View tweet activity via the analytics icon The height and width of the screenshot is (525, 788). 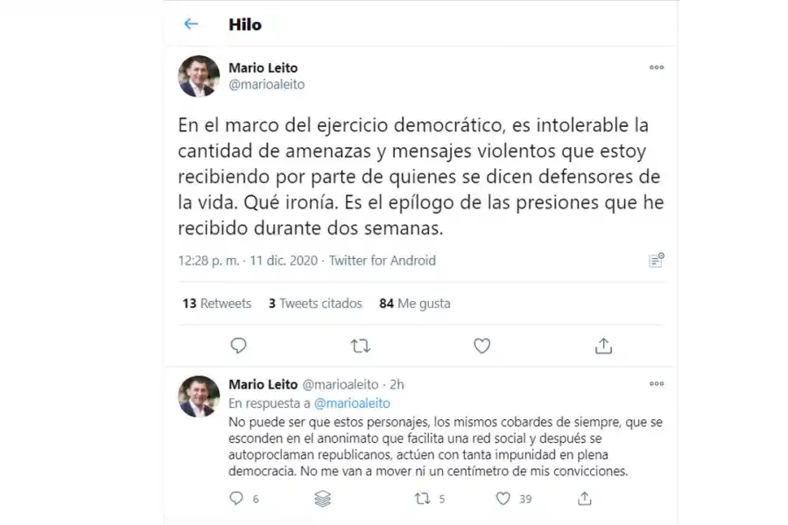point(655,260)
